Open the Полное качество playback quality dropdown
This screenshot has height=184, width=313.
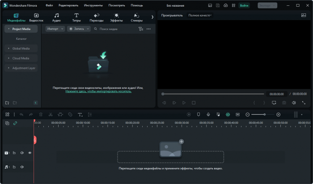pyautogui.click(x=200, y=15)
